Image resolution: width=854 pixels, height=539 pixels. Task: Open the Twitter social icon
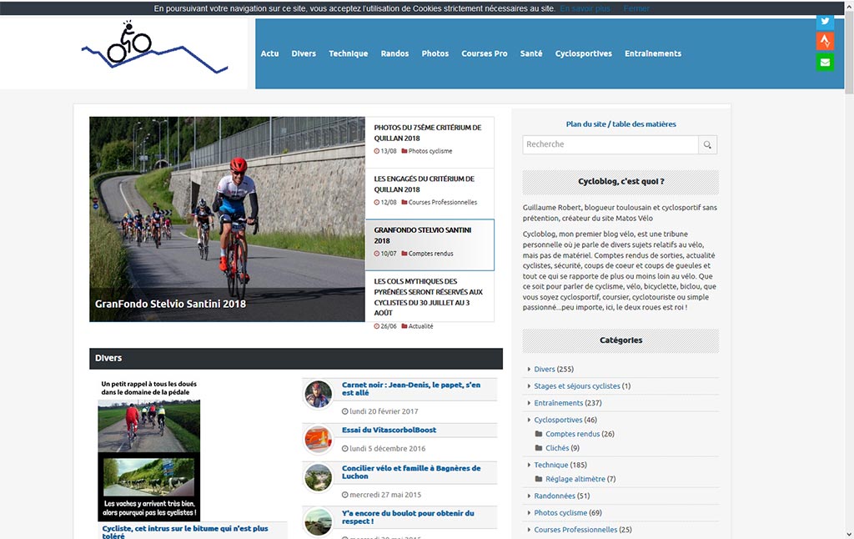pos(825,22)
